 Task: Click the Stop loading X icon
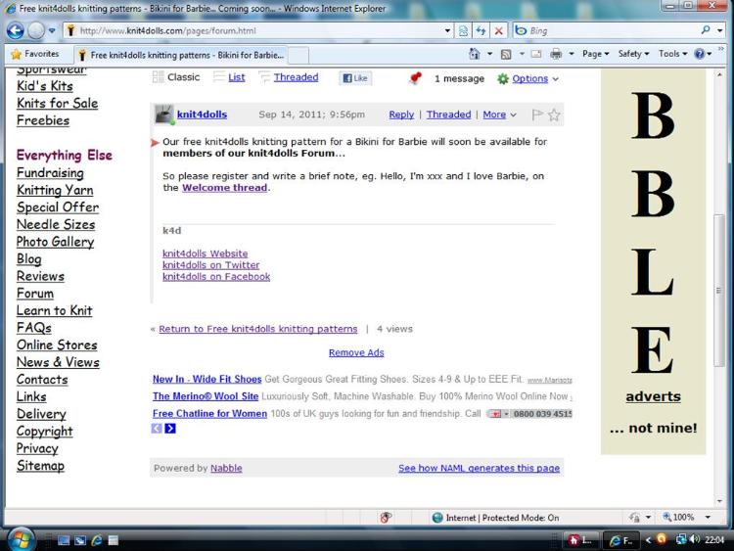[498, 30]
